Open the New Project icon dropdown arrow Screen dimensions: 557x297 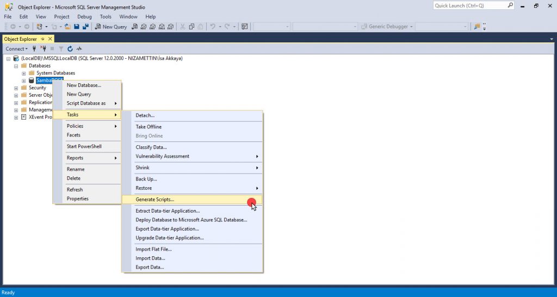coord(46,27)
